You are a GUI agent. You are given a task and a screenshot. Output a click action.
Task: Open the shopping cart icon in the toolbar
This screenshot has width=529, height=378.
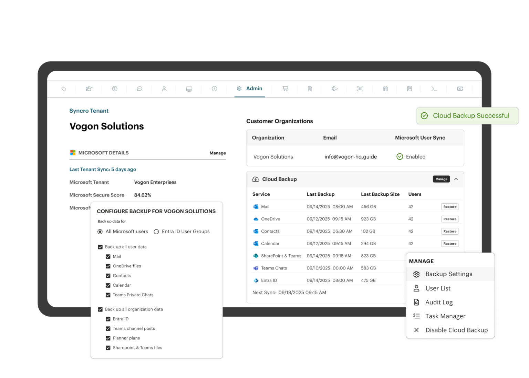tap(285, 89)
